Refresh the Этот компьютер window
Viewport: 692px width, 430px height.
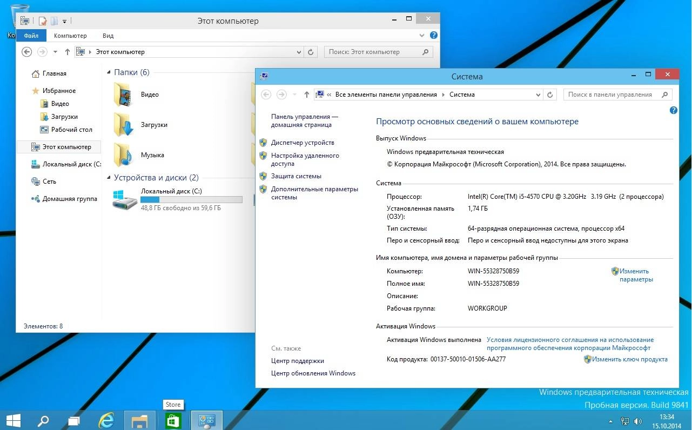pos(311,52)
